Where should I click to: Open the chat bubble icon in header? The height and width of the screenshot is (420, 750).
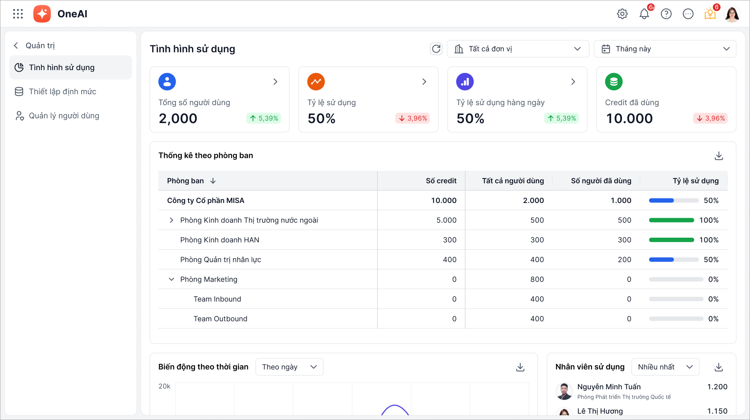(x=688, y=14)
